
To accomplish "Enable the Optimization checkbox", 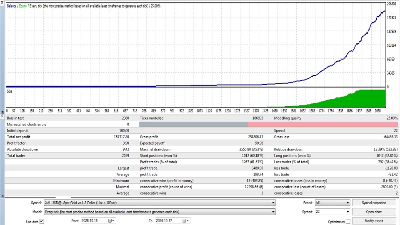I will pyautogui.click(x=348, y=221).
